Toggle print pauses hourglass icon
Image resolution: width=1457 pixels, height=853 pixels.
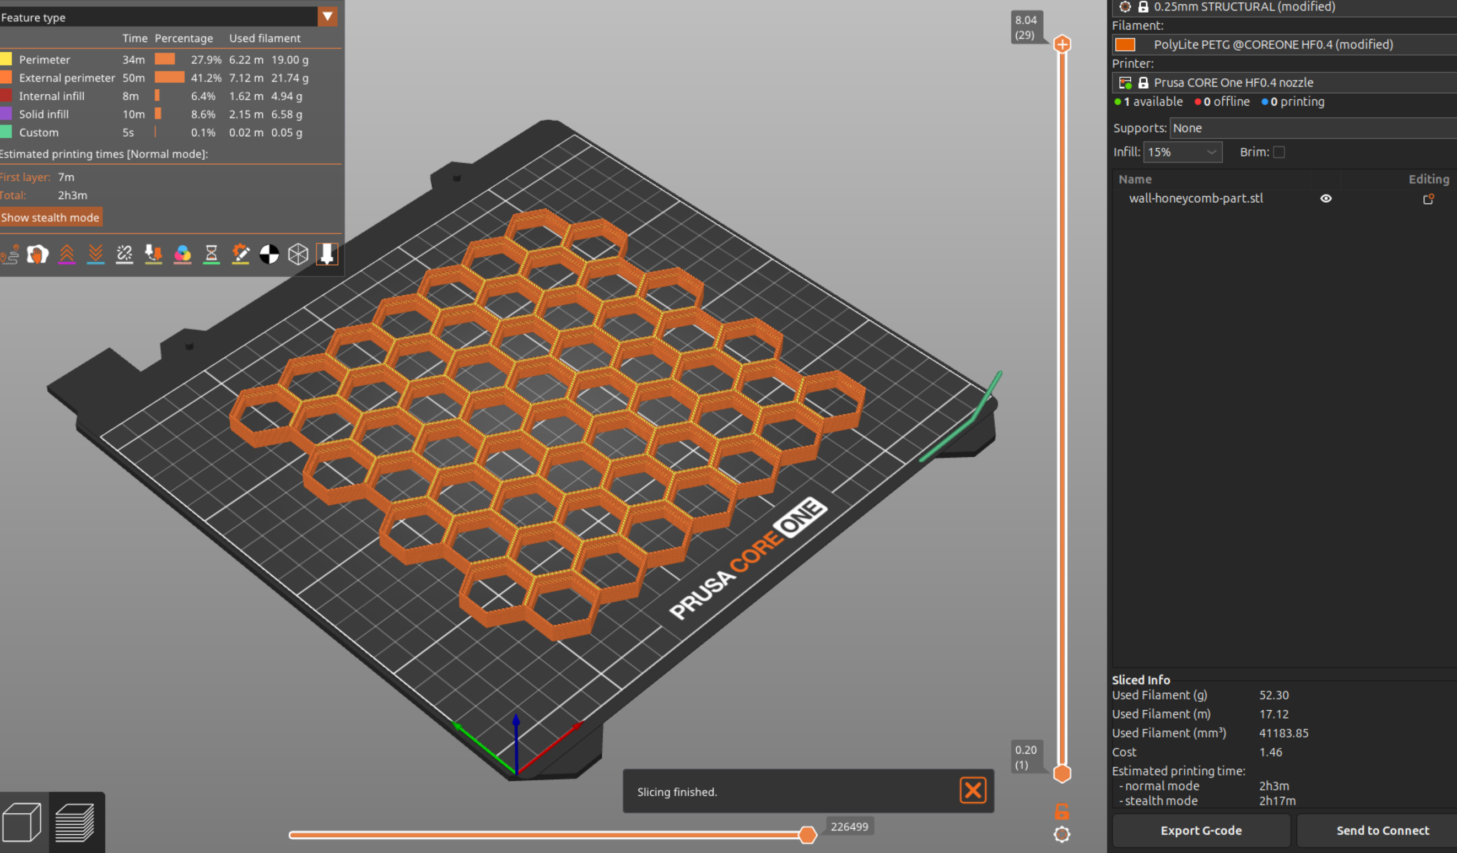point(212,255)
